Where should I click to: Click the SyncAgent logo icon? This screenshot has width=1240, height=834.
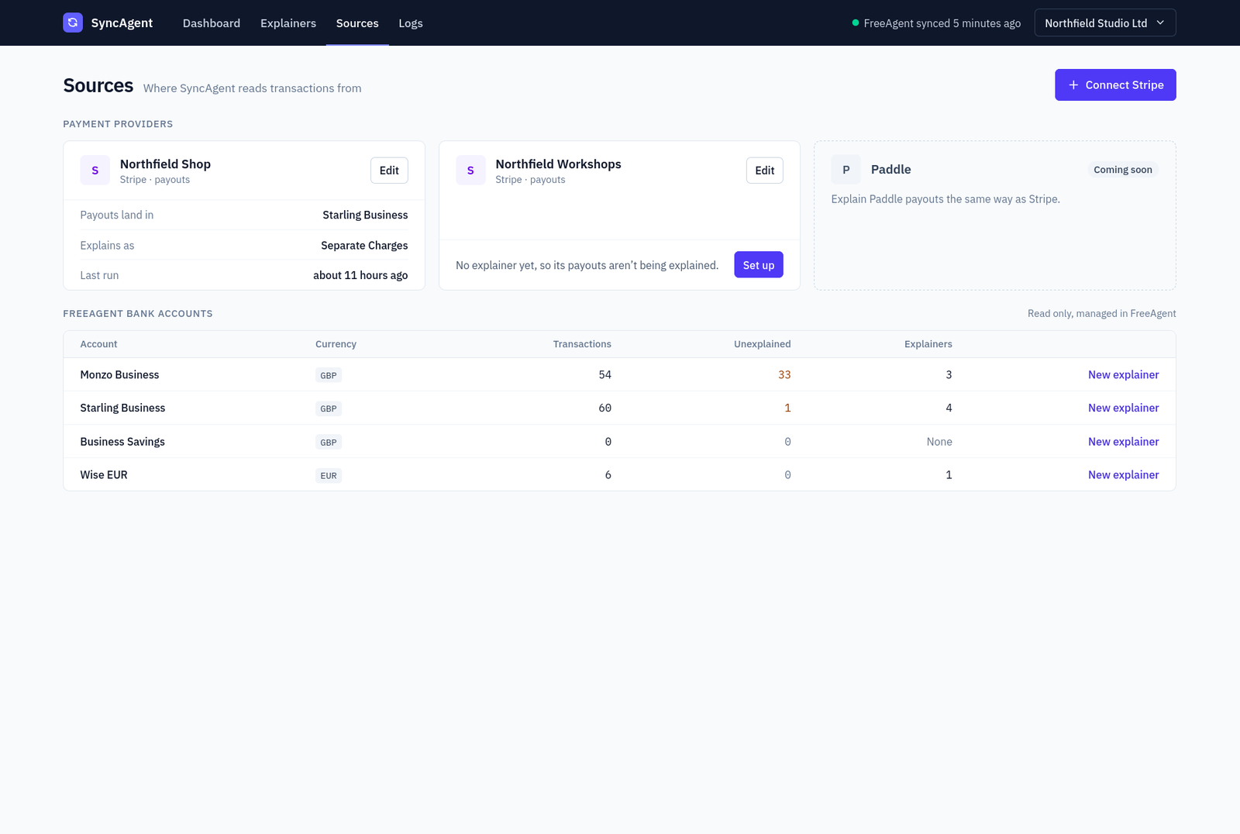click(x=73, y=22)
